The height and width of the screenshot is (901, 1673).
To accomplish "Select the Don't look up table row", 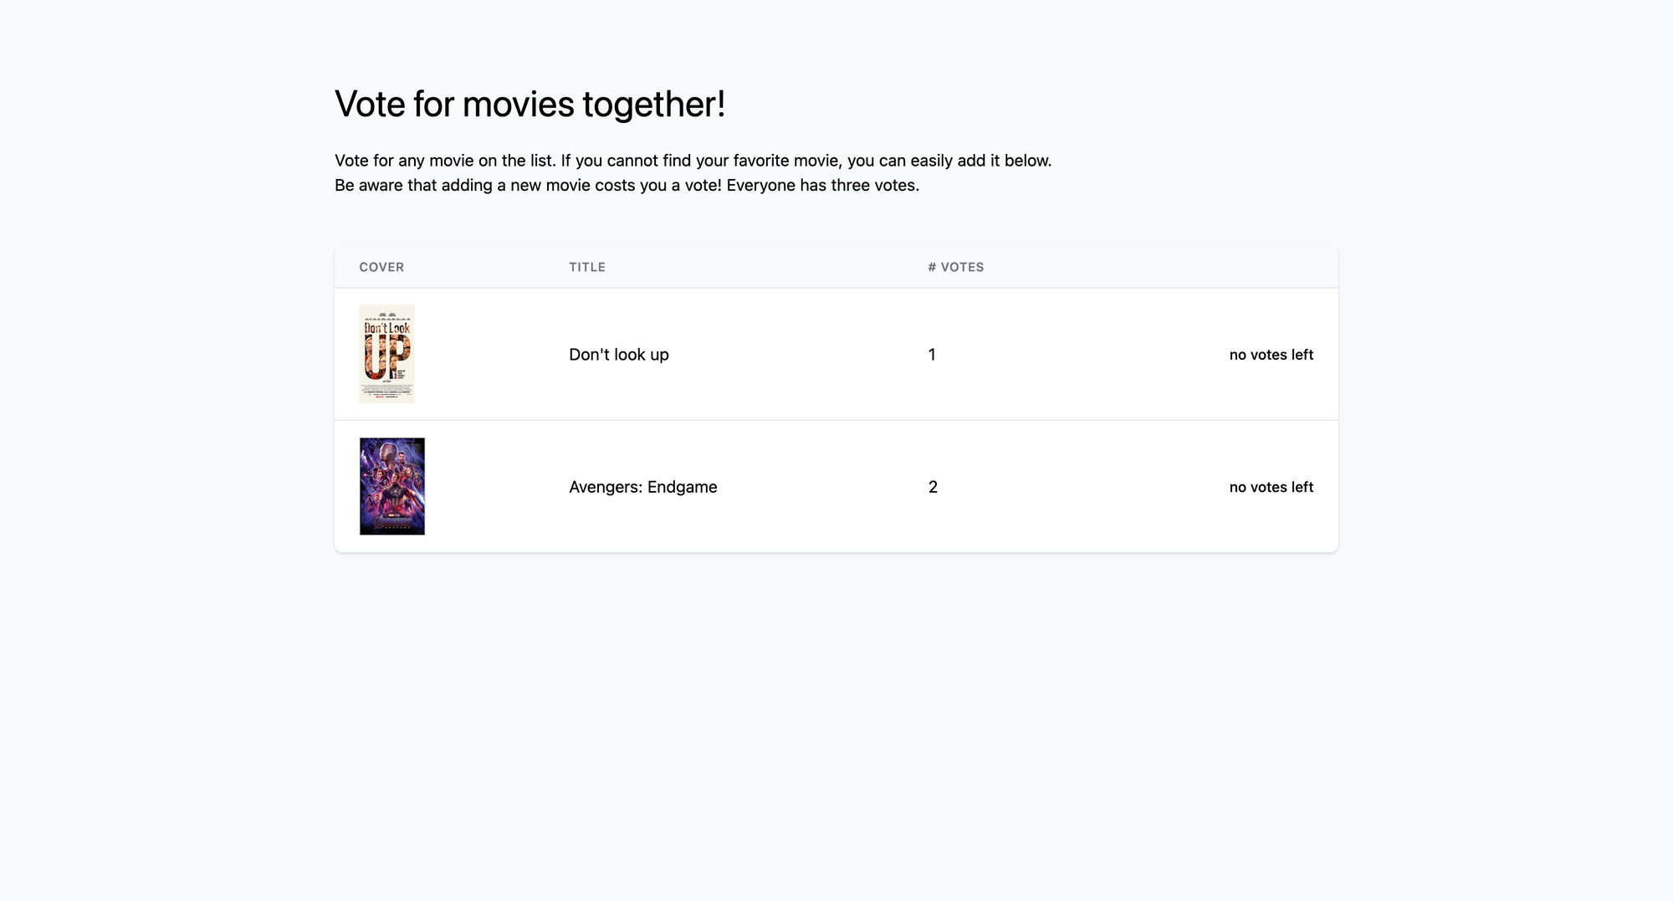I will point(836,354).
